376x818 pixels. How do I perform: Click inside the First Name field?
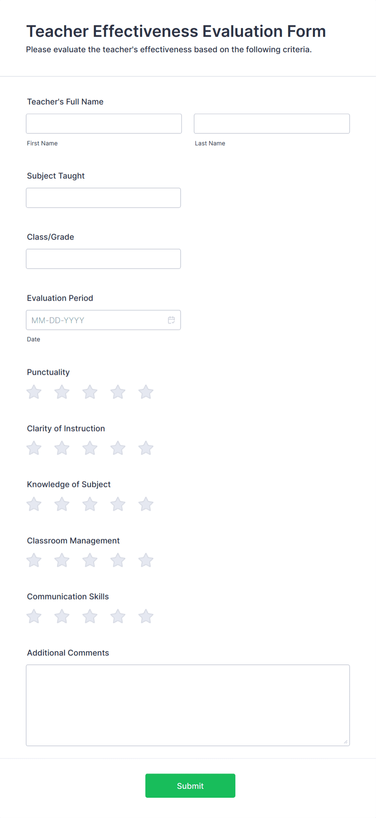click(104, 124)
